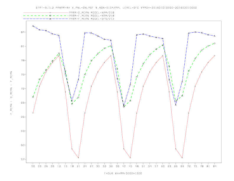Click x-axis tick label 12
Screen dimensions: 234x181
pyautogui.click(x=59, y=166)
